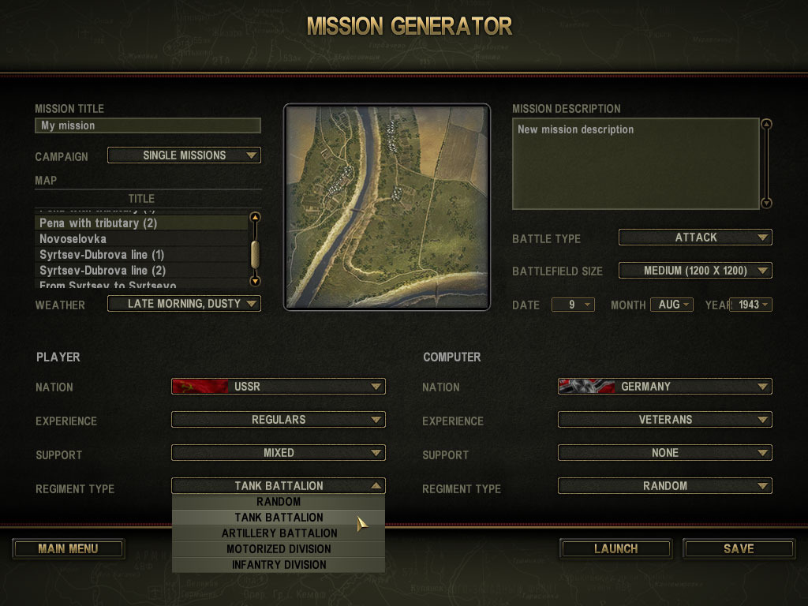Collapse the player Regiment Type dropdown arrow
The height and width of the screenshot is (606, 808).
376,485
